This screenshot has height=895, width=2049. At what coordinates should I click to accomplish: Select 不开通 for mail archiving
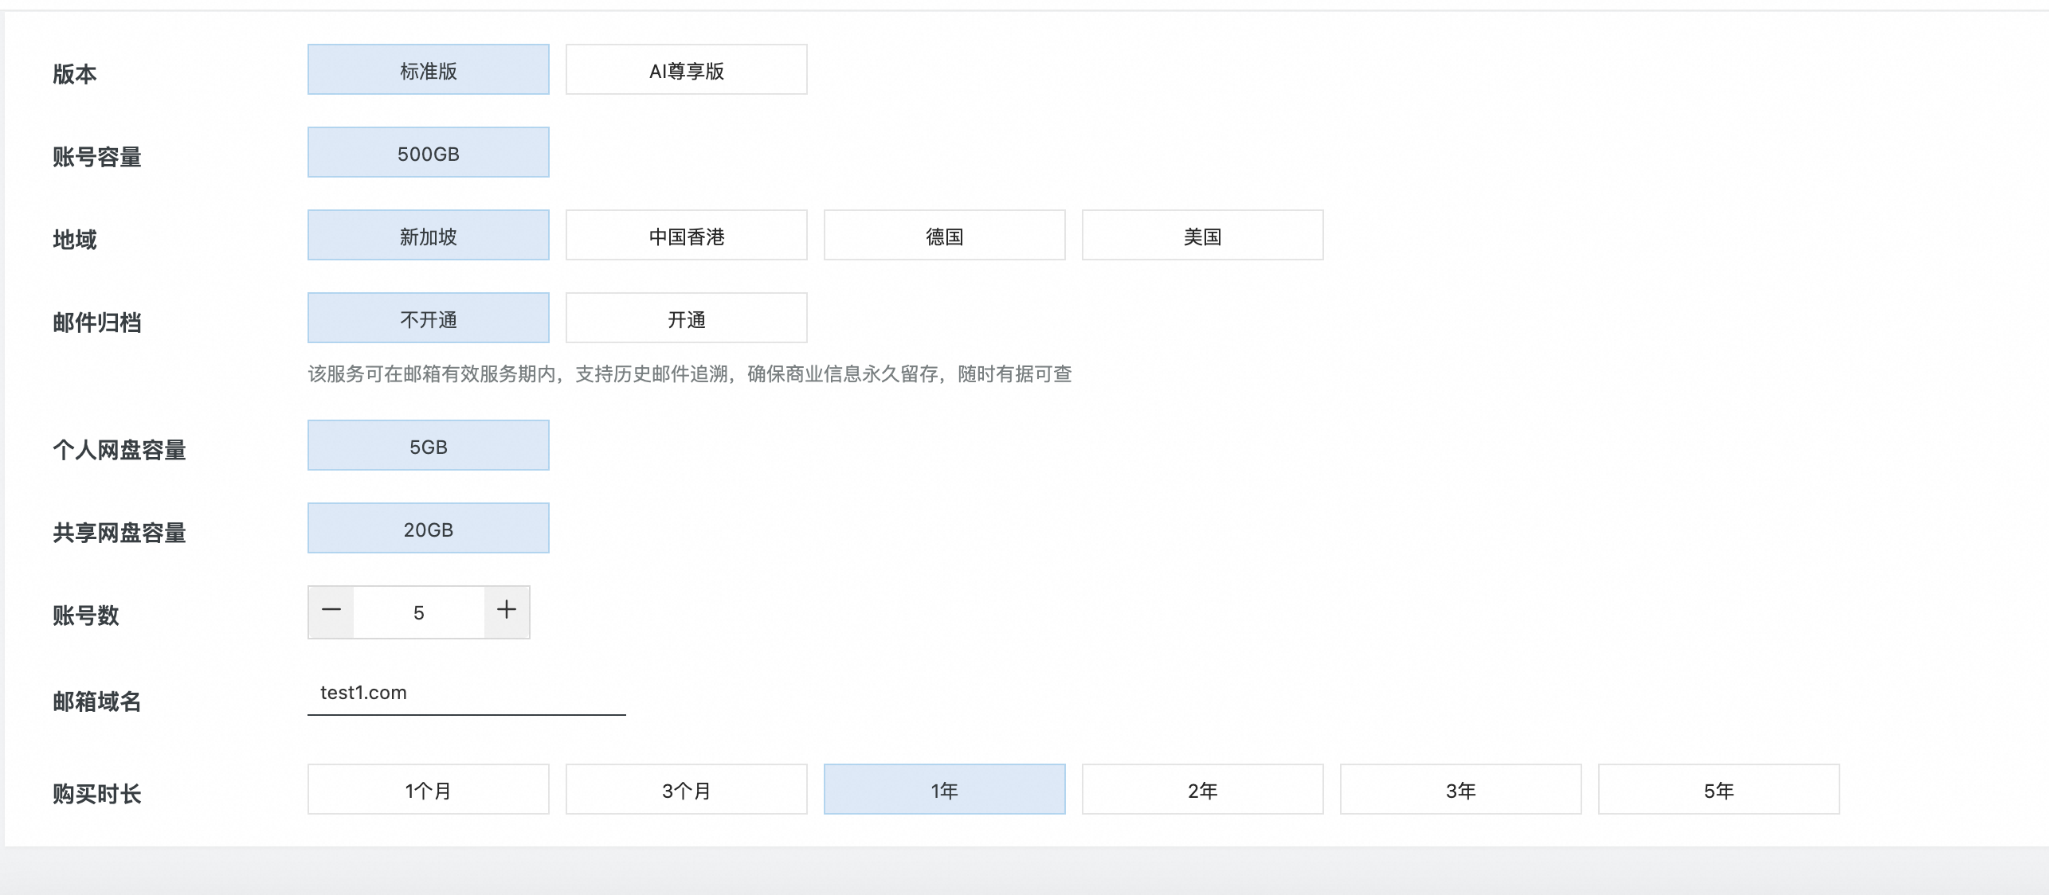coord(429,319)
